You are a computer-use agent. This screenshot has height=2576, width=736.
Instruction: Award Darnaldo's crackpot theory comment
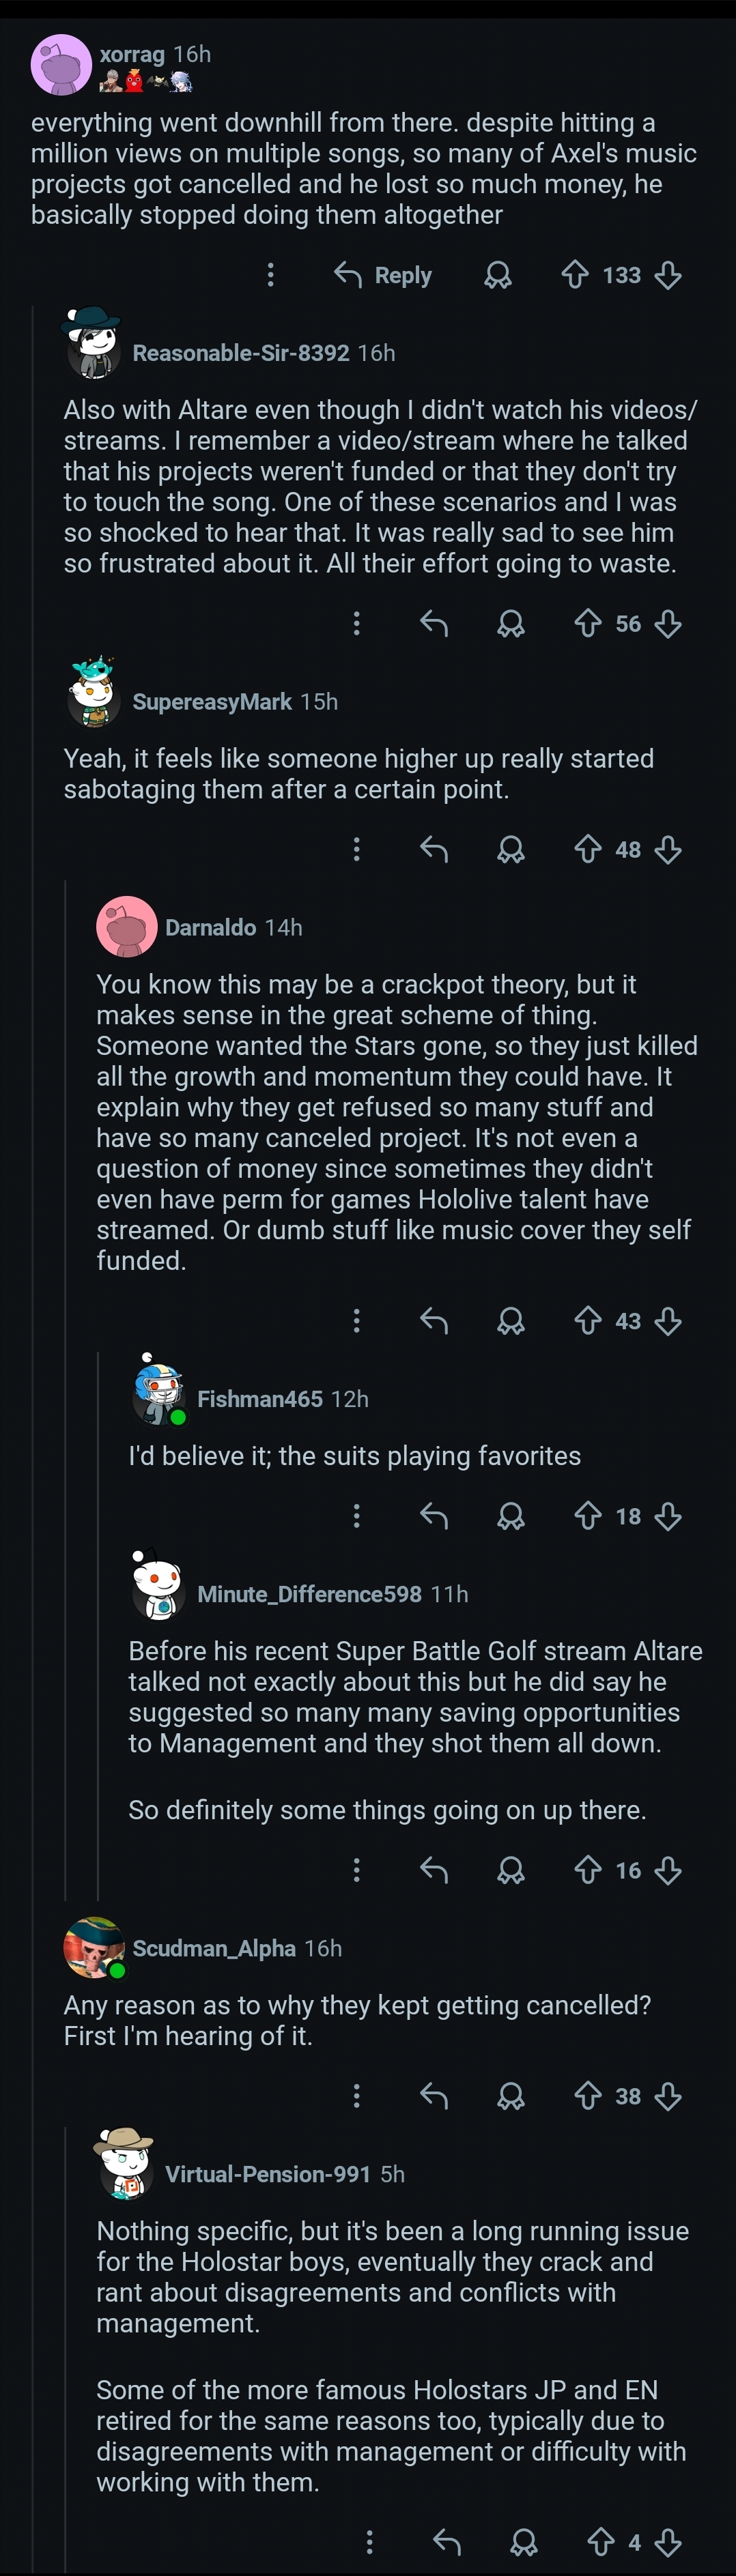click(x=510, y=1321)
